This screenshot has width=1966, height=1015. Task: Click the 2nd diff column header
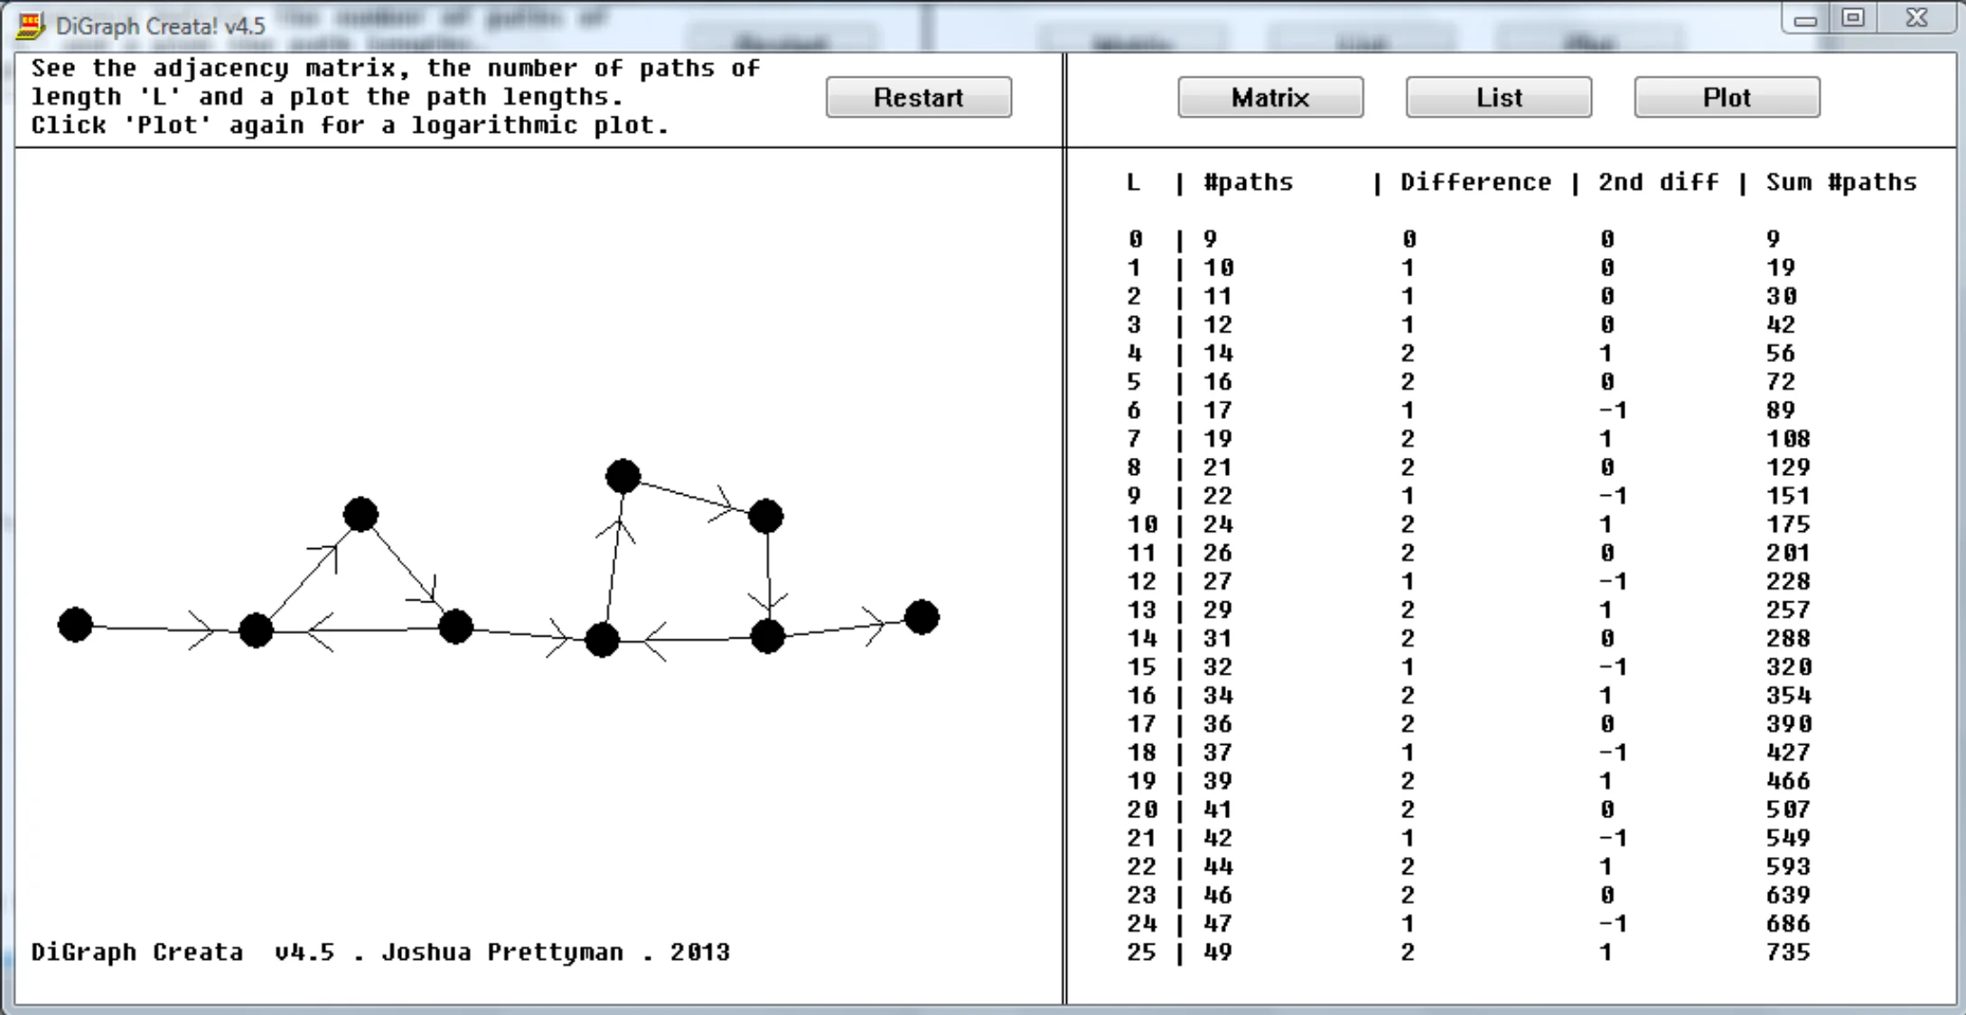pyautogui.click(x=1656, y=182)
